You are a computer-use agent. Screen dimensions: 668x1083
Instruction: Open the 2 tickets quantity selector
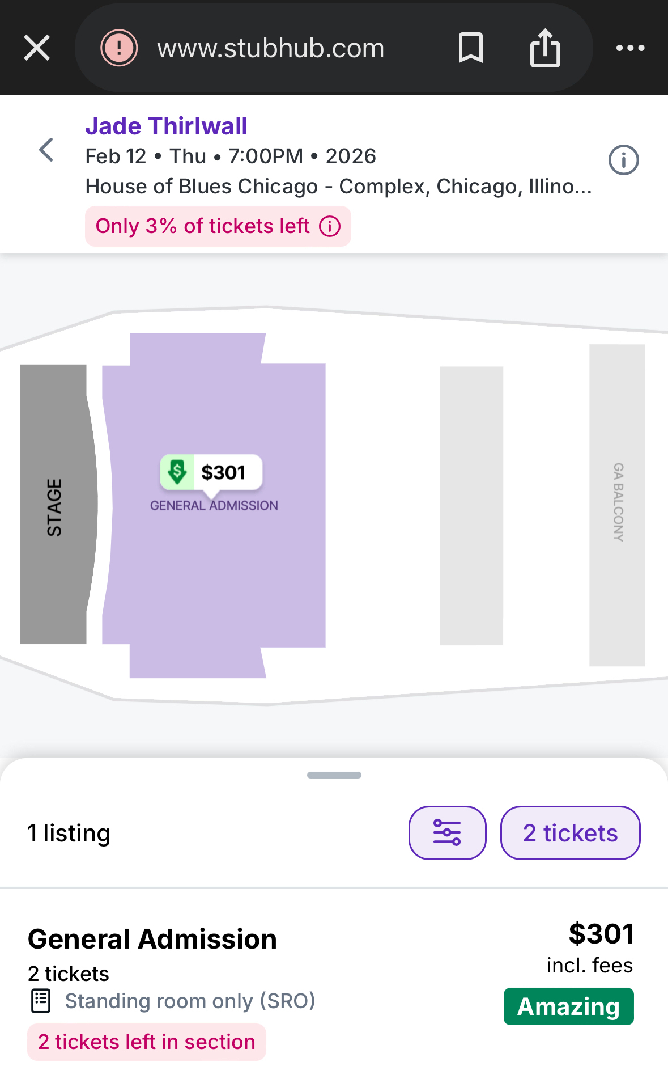(x=570, y=832)
